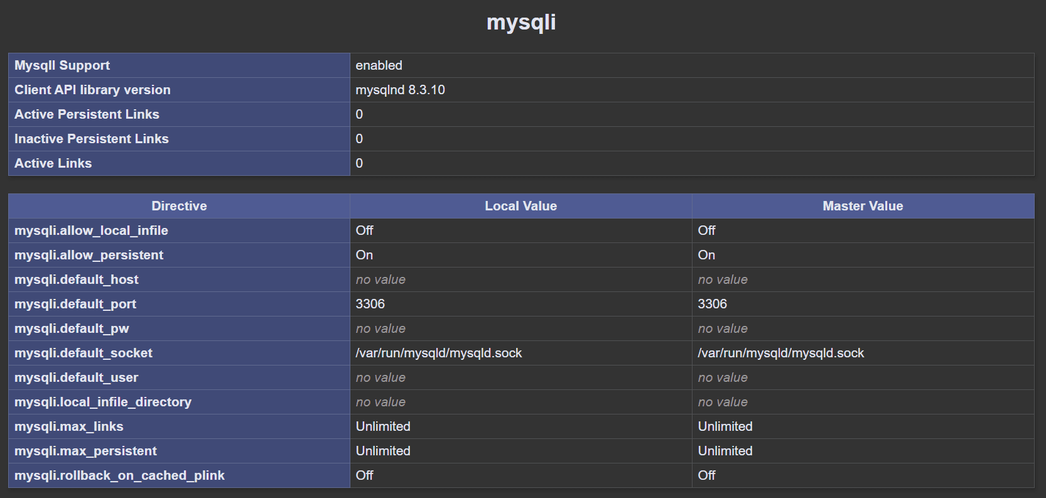Viewport: 1046px width, 498px height.
Task: Select the Active Persistent Links label
Action: pyautogui.click(x=87, y=114)
